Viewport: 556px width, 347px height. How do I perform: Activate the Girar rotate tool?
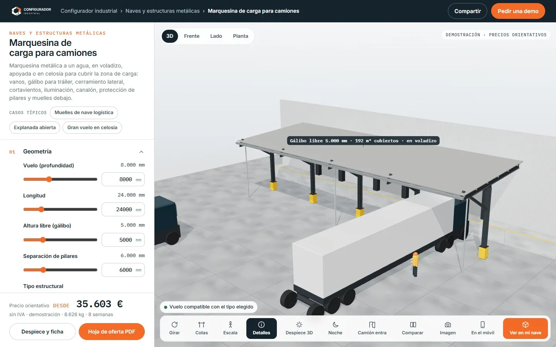(x=175, y=328)
